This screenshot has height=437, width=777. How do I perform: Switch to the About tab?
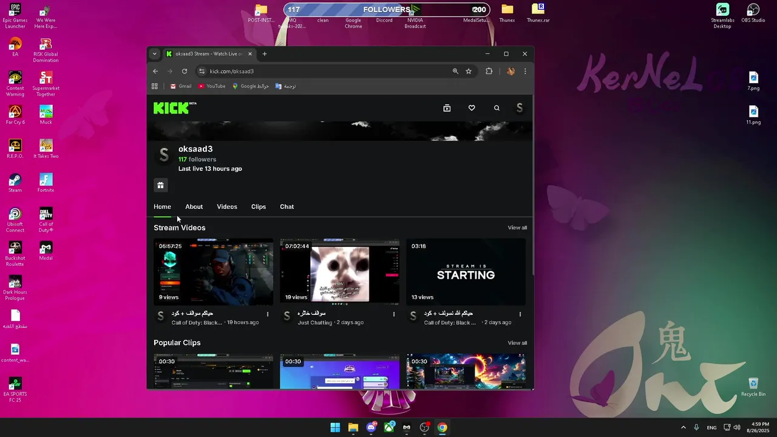pos(194,207)
